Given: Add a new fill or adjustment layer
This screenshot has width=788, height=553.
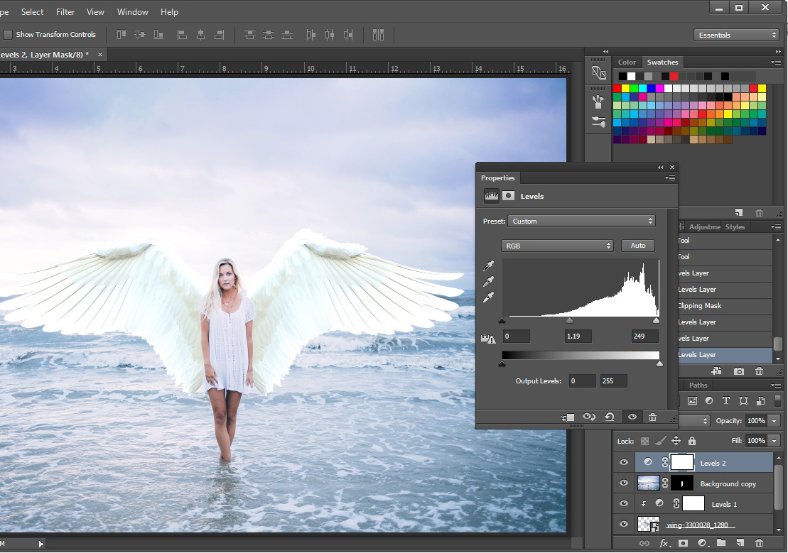Looking at the screenshot, I should point(702,542).
